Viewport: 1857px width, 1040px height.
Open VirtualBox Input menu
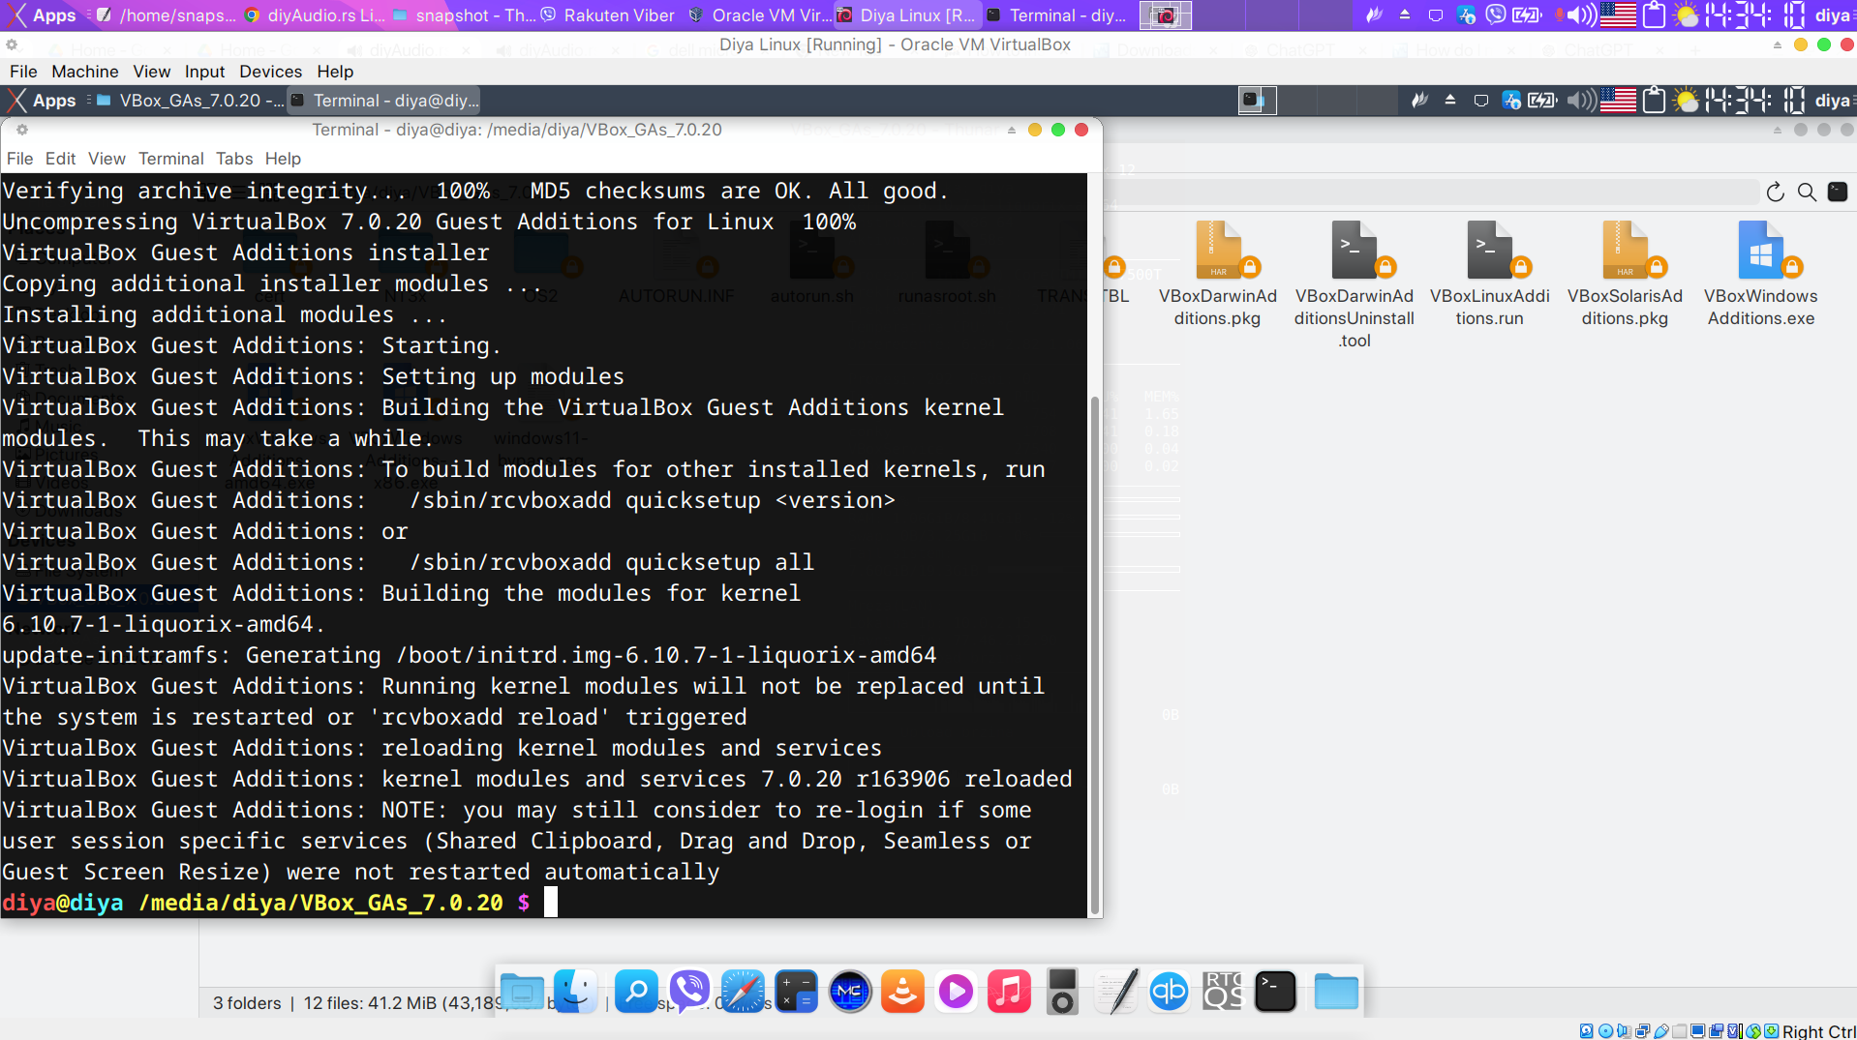pos(204,72)
